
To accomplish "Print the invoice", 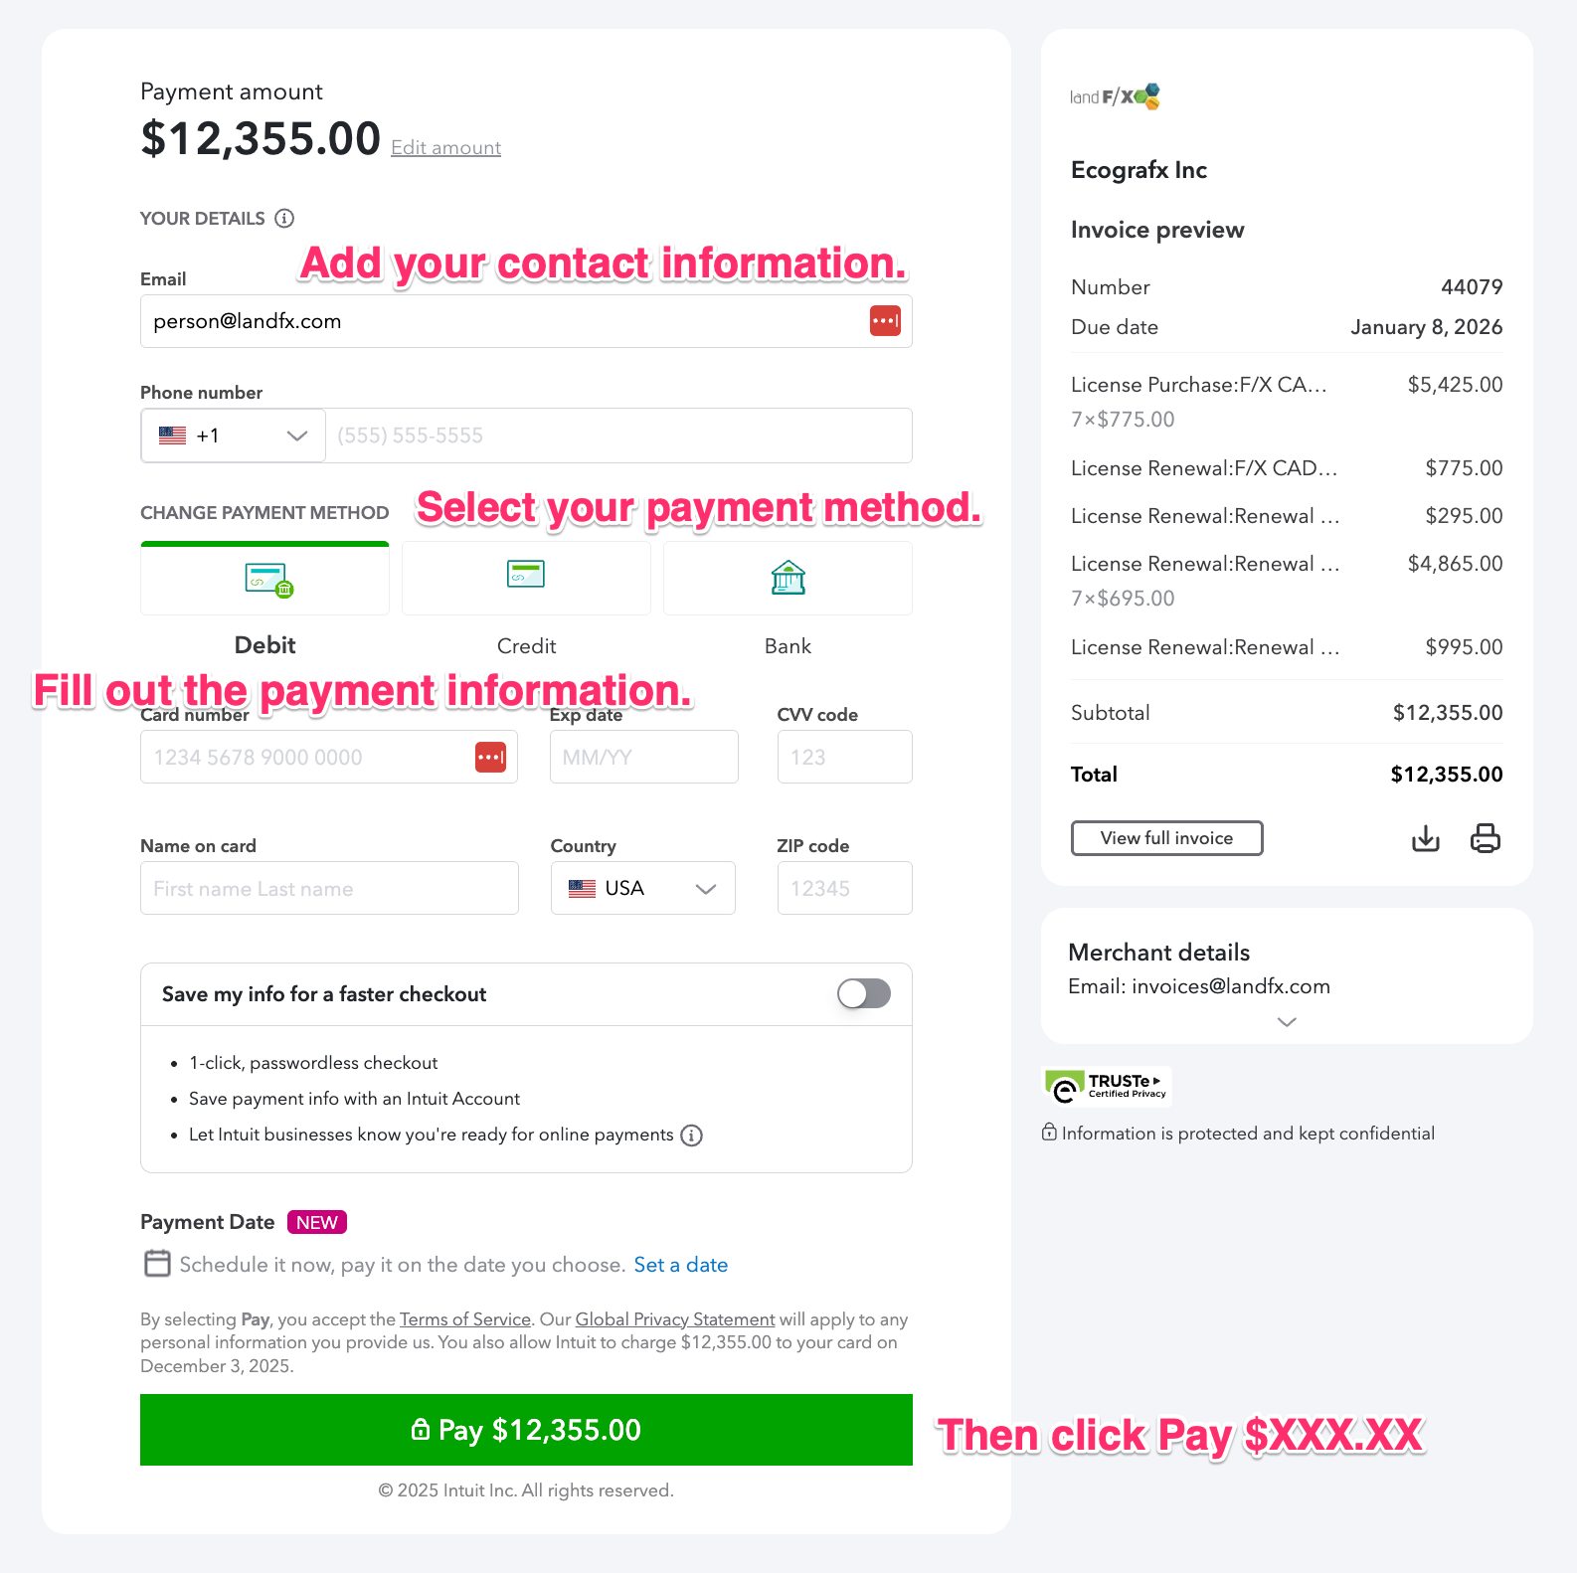I will 1484,838.
